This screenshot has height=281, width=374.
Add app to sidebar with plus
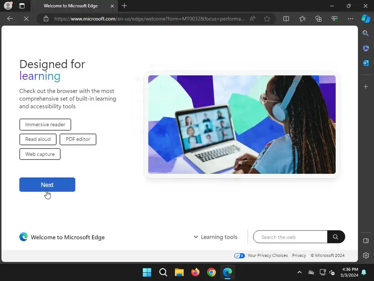pos(366,86)
